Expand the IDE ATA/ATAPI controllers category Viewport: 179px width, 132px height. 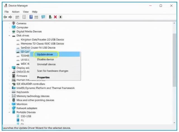(9, 84)
